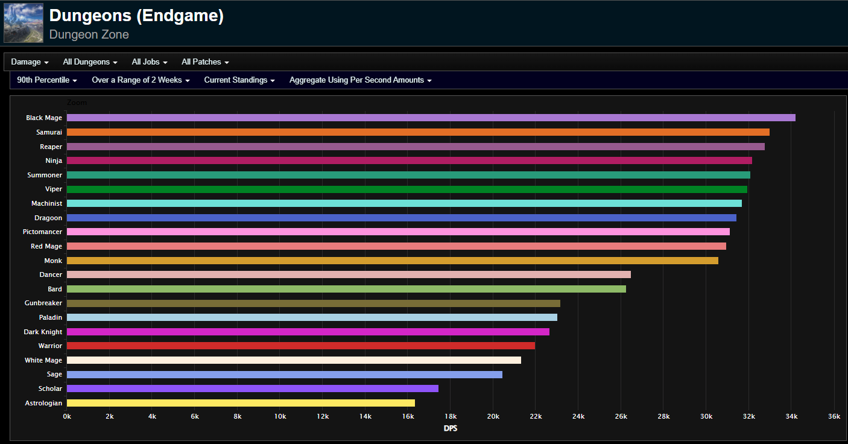
Task: Click the yellow Astrologian bar
Action: pyautogui.click(x=241, y=403)
